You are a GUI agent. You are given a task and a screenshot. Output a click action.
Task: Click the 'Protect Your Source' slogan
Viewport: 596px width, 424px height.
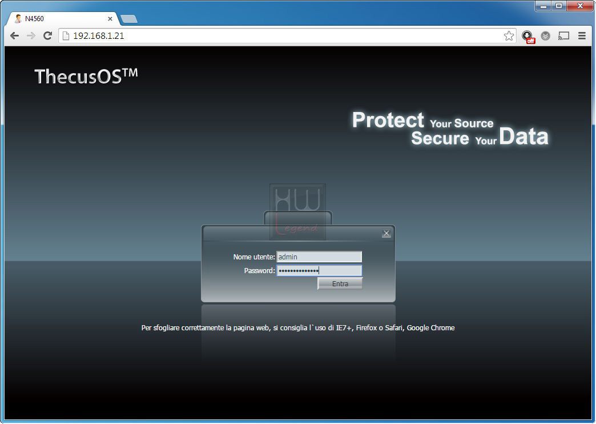coord(422,120)
